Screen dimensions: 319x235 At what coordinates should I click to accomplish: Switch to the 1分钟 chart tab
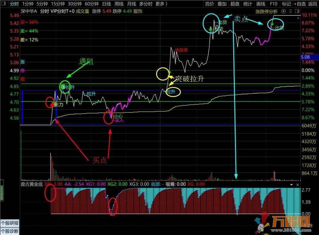point(28,4)
